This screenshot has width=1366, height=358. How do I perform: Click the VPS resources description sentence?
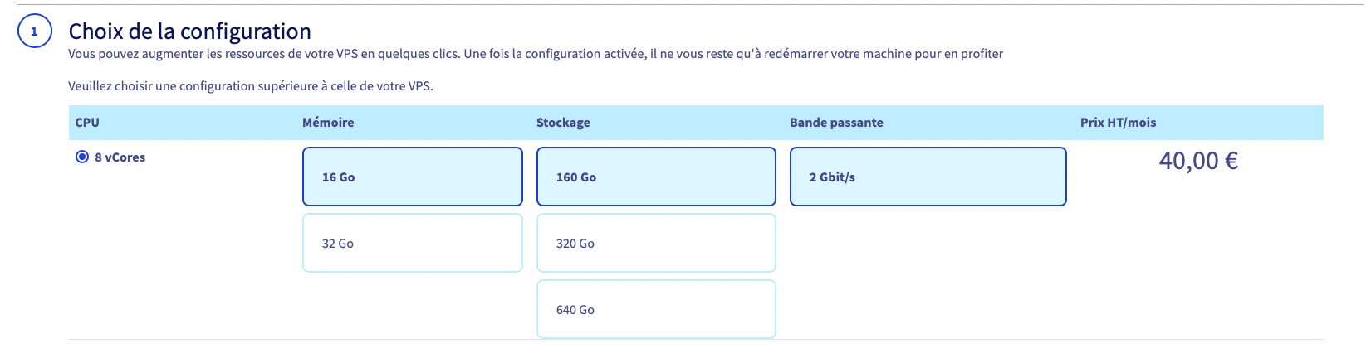pyautogui.click(x=536, y=54)
